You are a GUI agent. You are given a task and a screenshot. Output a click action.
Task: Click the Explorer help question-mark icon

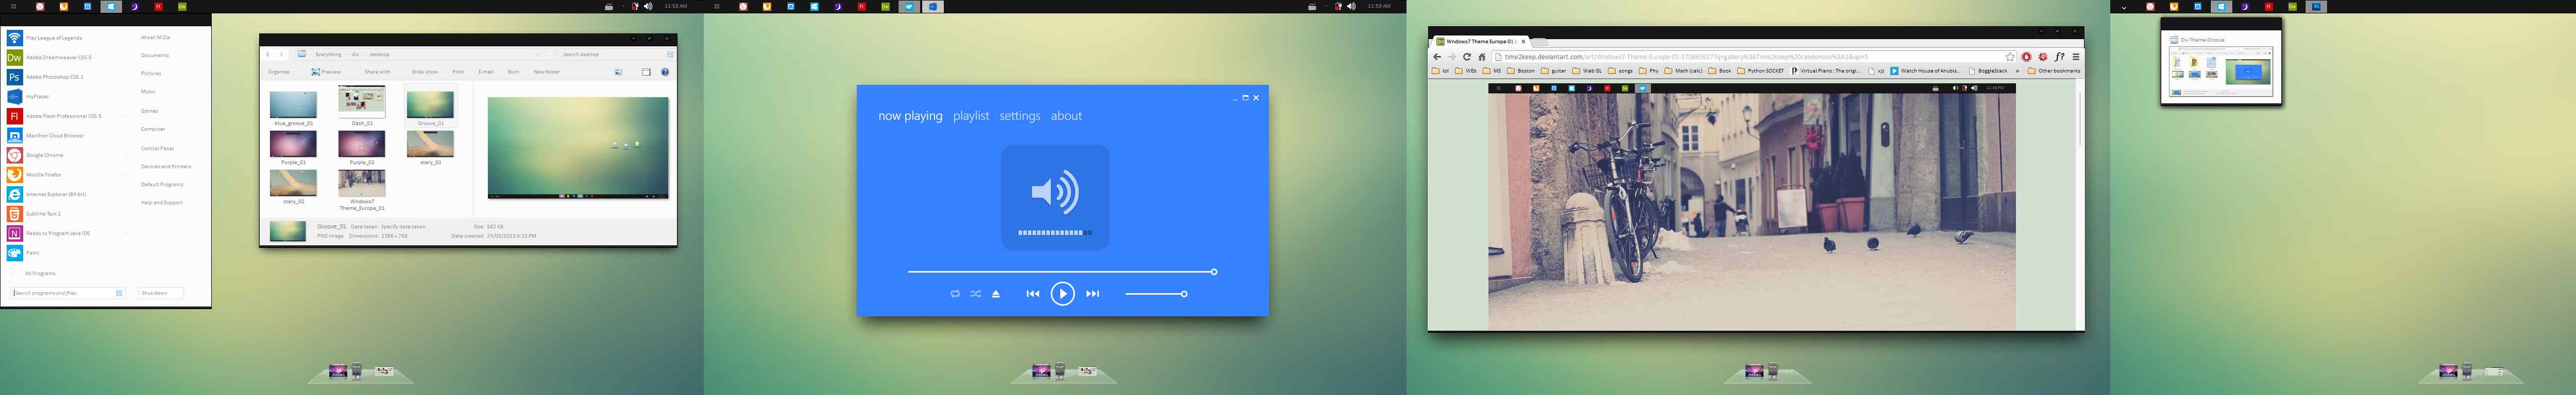tap(665, 72)
